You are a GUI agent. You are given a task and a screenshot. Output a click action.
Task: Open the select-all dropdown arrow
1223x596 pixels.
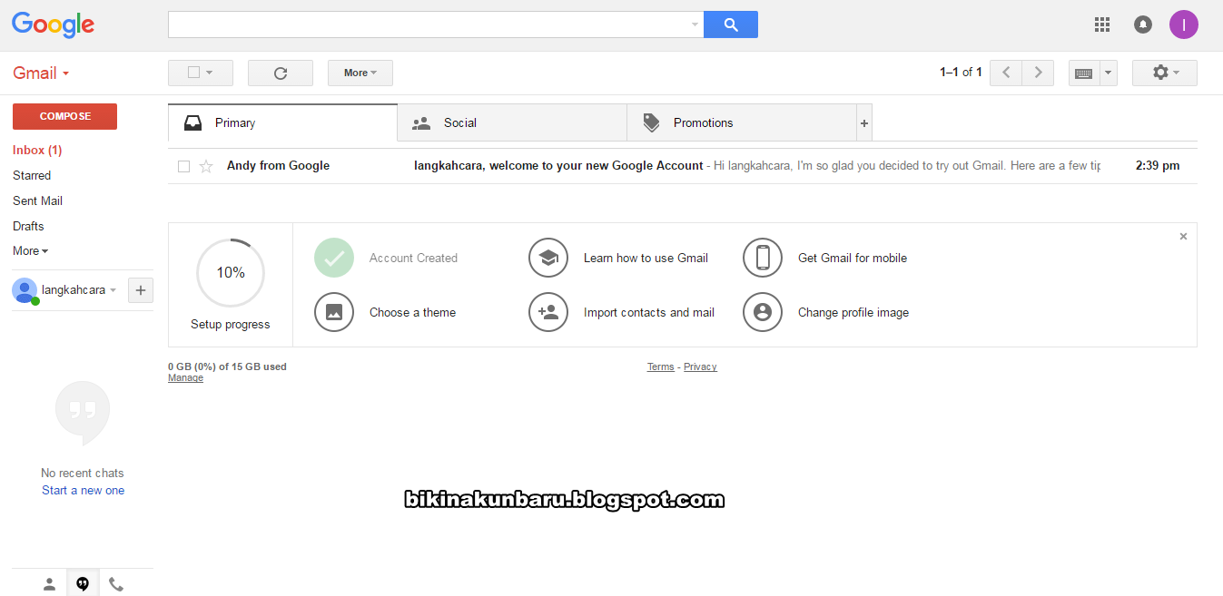pyautogui.click(x=210, y=73)
